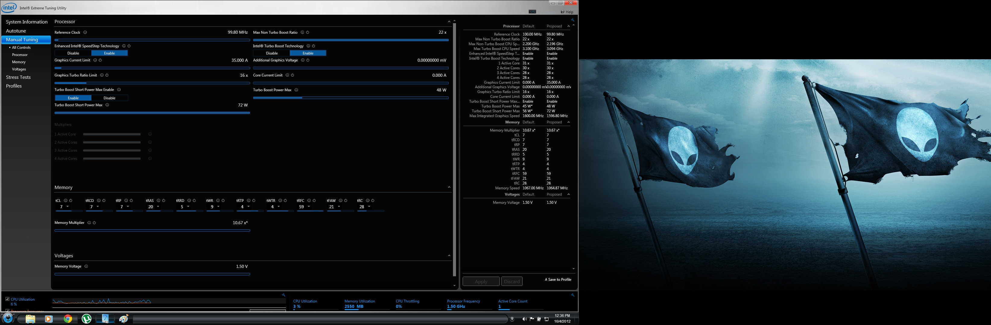Open info icon for Enhanced Intel SpeedStep Technology
Viewport: 991px width, 325px height.
pos(124,46)
